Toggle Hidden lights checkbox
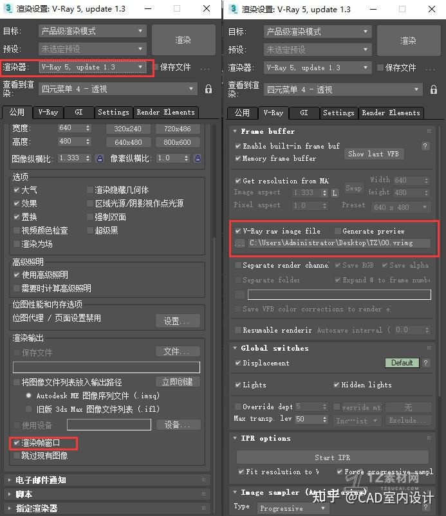The image size is (446, 516). pyautogui.click(x=337, y=385)
